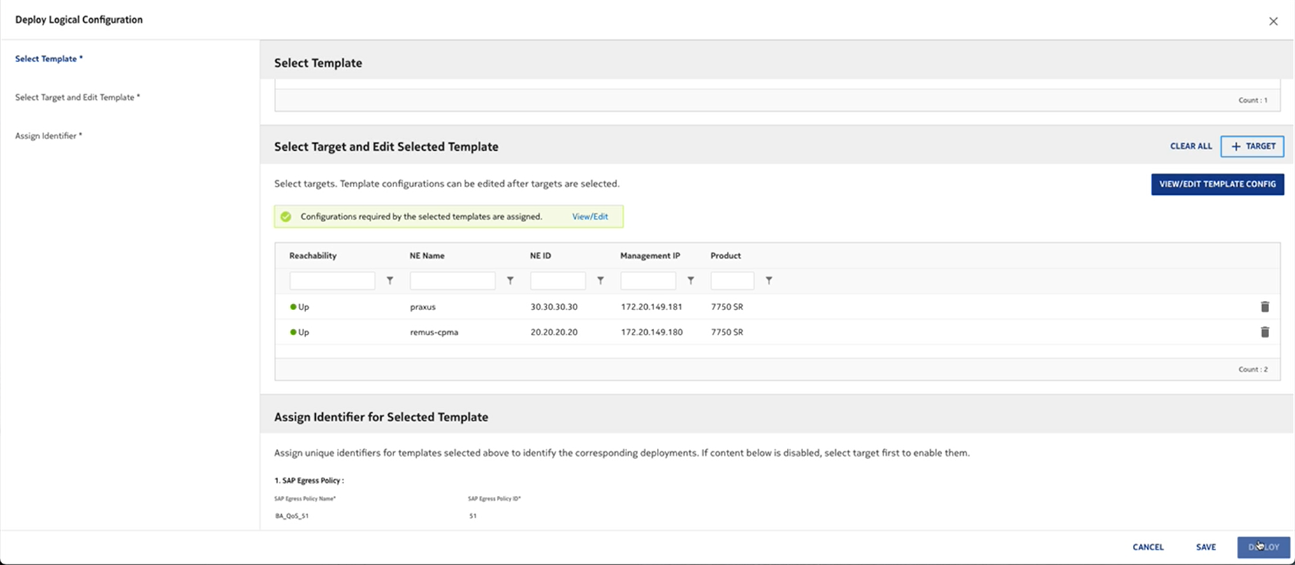Viewport: 1295px width, 565px height.
Task: Sort by the Product column header
Action: point(725,256)
